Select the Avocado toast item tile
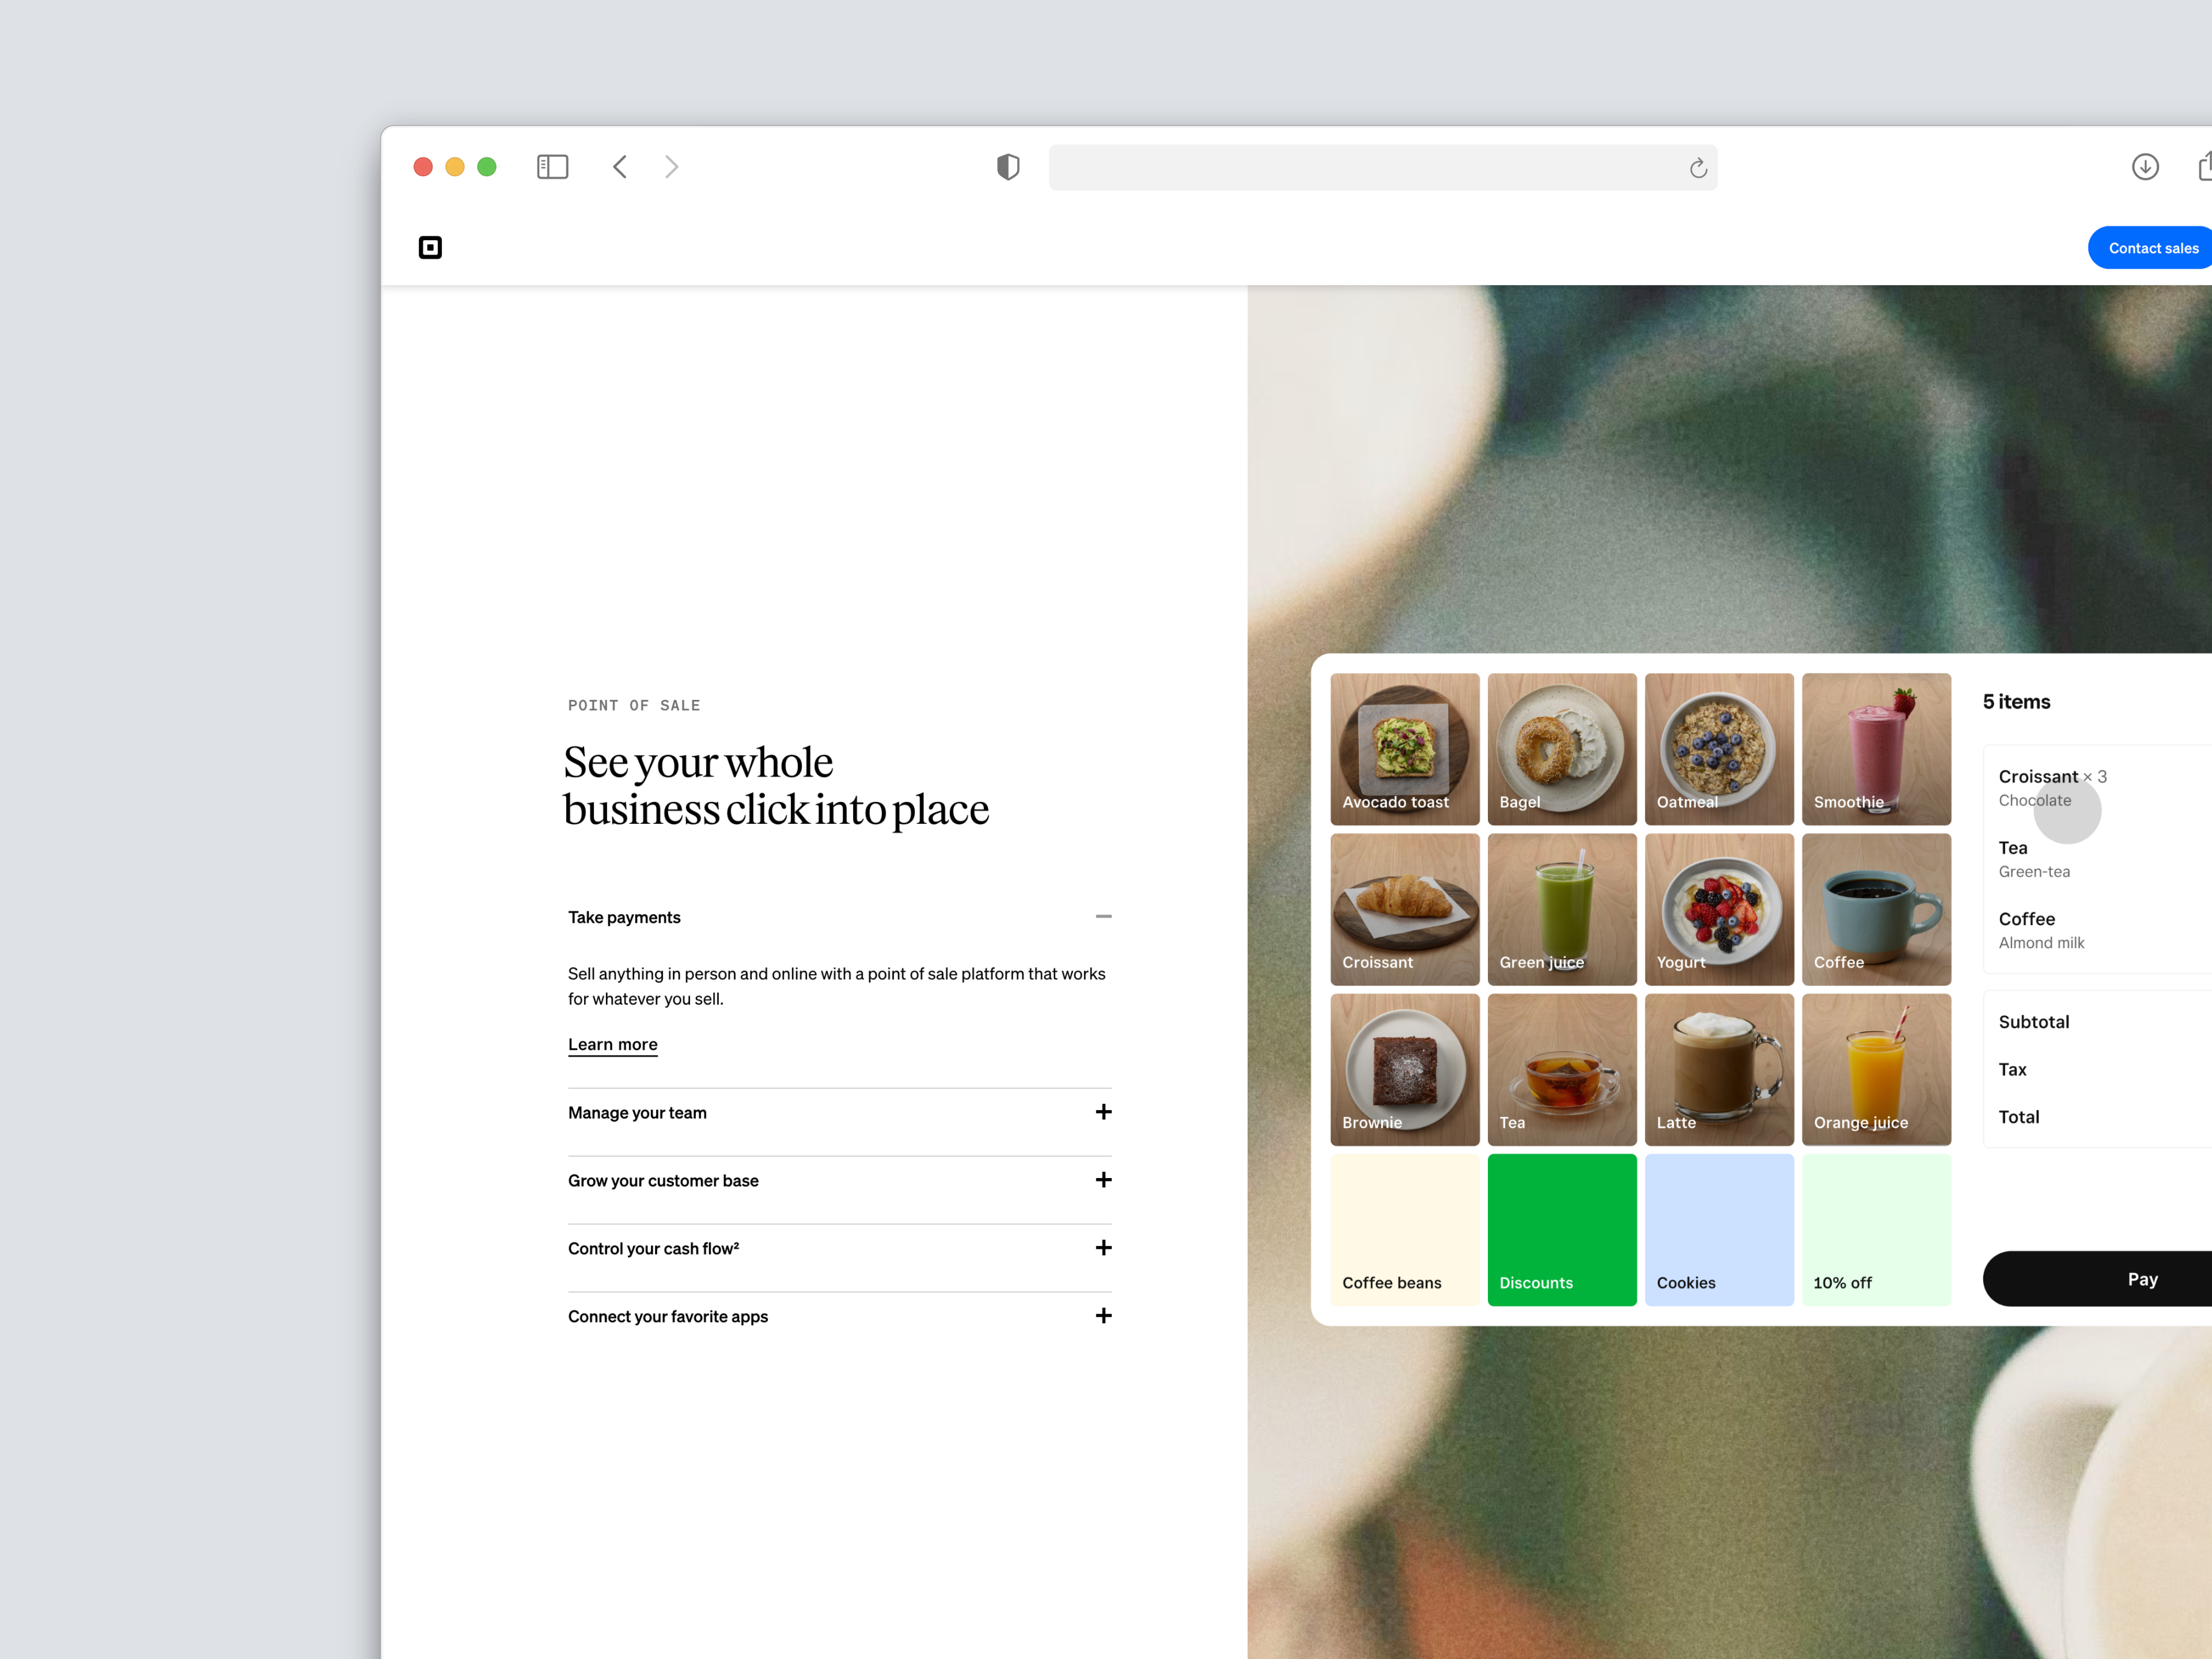 [x=1404, y=748]
